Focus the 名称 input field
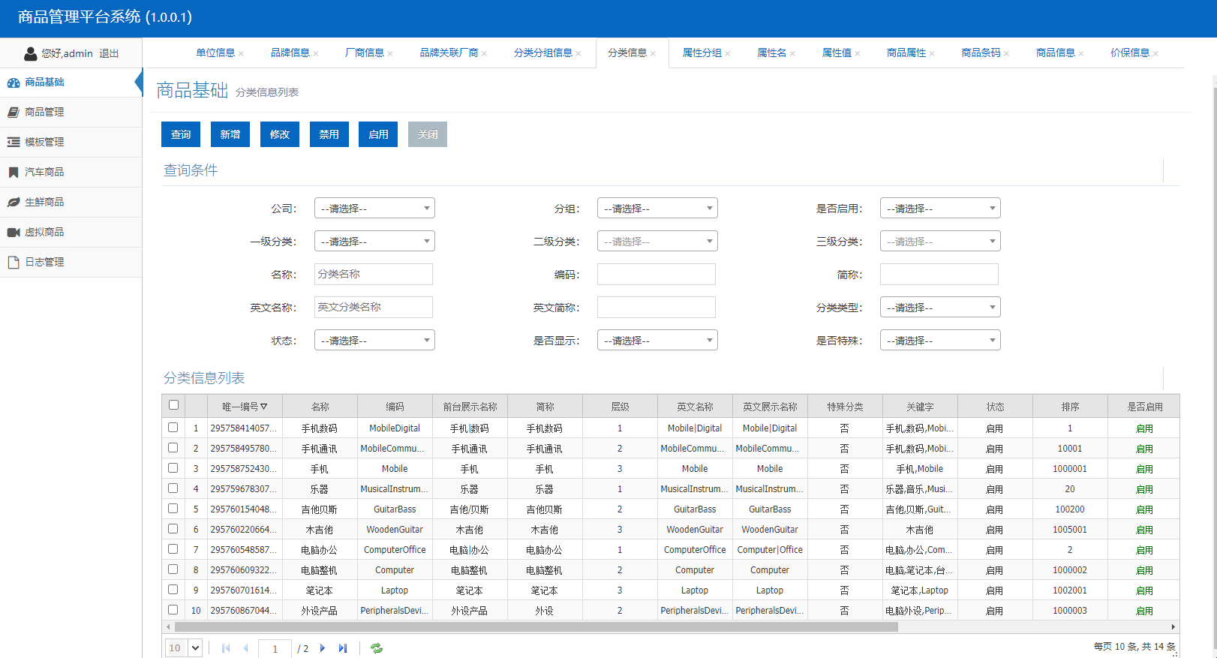This screenshot has height=658, width=1217. pyautogui.click(x=374, y=275)
